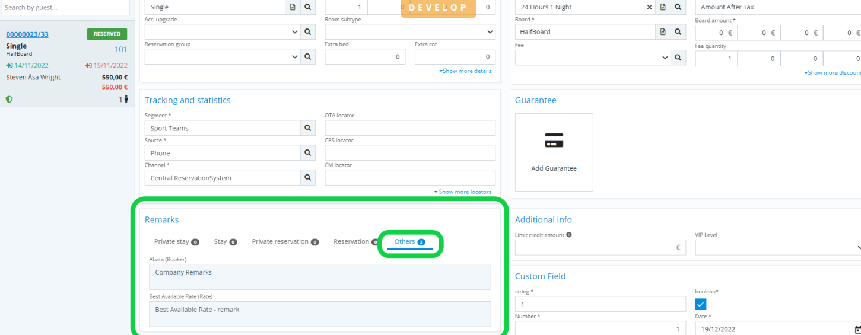Click the document icon next to HalfBoard
Screen dimensions: 861x335
pos(663,32)
